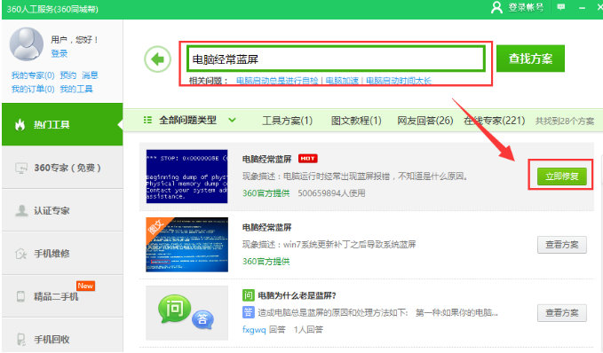Open 精品二手机 sidebar item
This screenshot has width=603, height=353.
coord(62,296)
